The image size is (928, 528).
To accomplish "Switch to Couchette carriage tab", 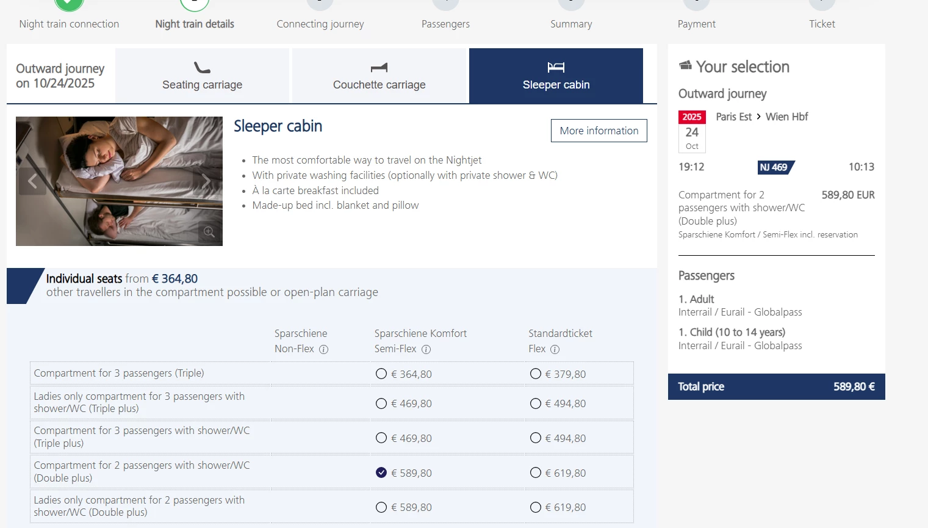I will pos(379,76).
